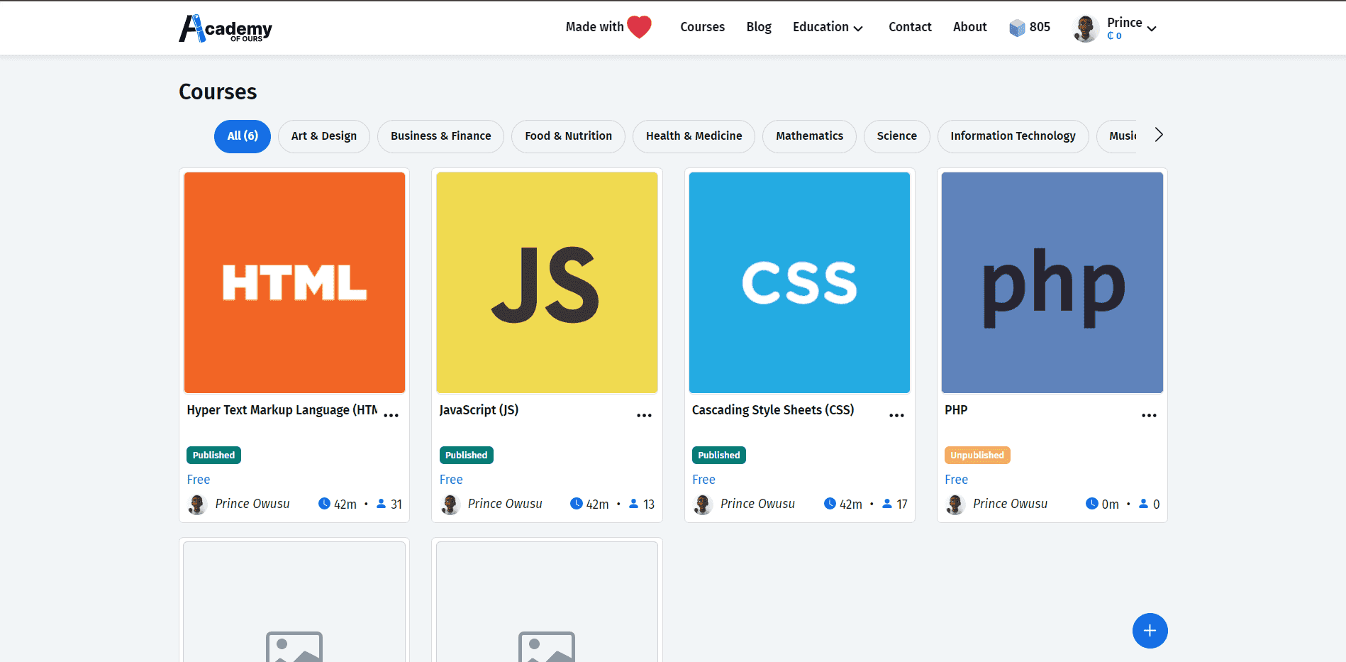
Task: Open the Courses navigation link
Action: point(702,27)
